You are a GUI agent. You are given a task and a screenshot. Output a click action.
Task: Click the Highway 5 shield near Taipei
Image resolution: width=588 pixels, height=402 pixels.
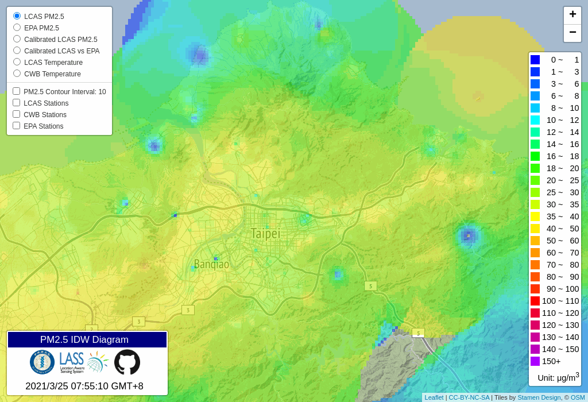click(370, 286)
